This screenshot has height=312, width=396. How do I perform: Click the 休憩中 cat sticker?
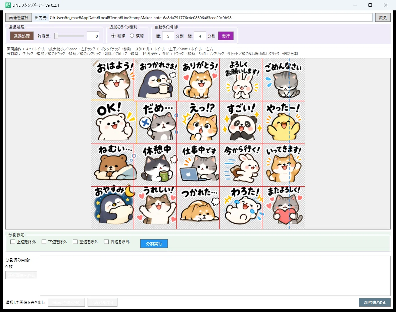[x=155, y=165]
